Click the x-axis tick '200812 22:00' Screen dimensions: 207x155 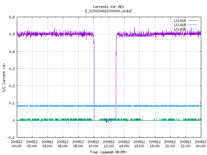tap(185, 144)
